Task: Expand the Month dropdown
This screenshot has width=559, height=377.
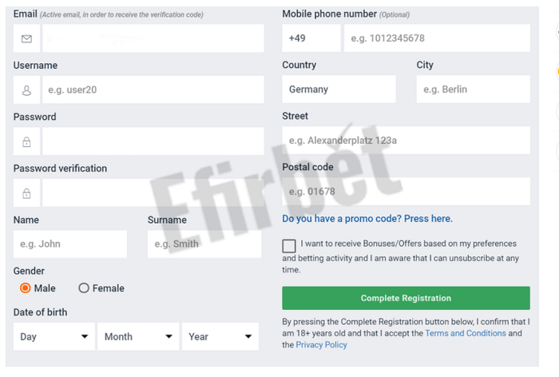Action: click(138, 336)
